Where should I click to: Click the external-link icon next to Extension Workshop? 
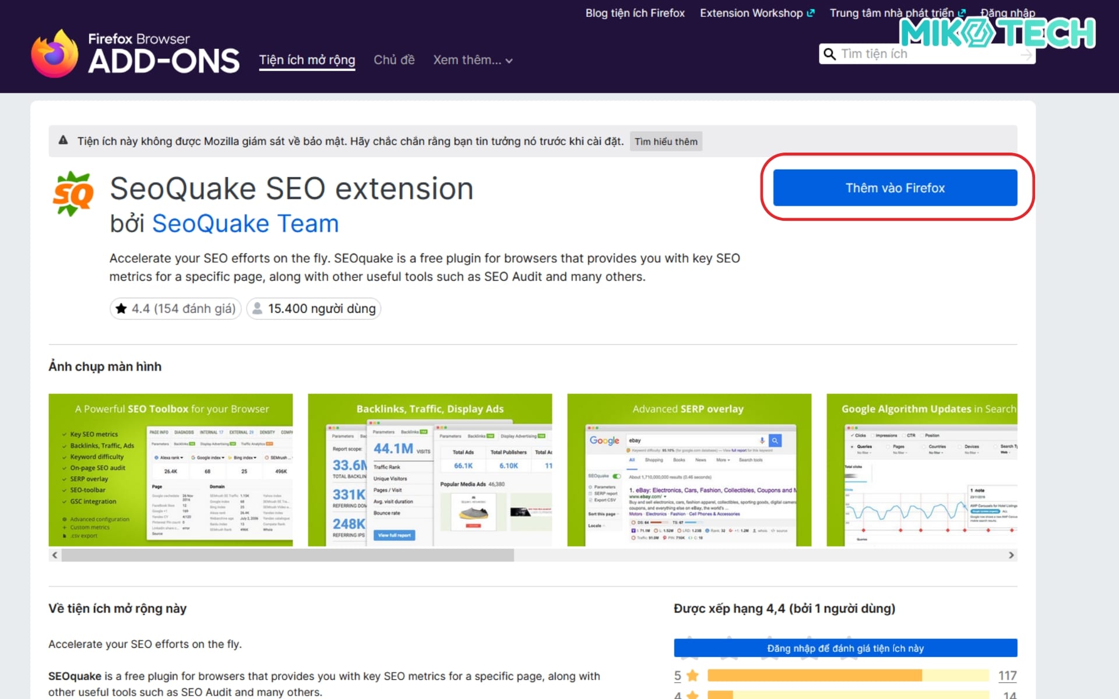click(811, 12)
